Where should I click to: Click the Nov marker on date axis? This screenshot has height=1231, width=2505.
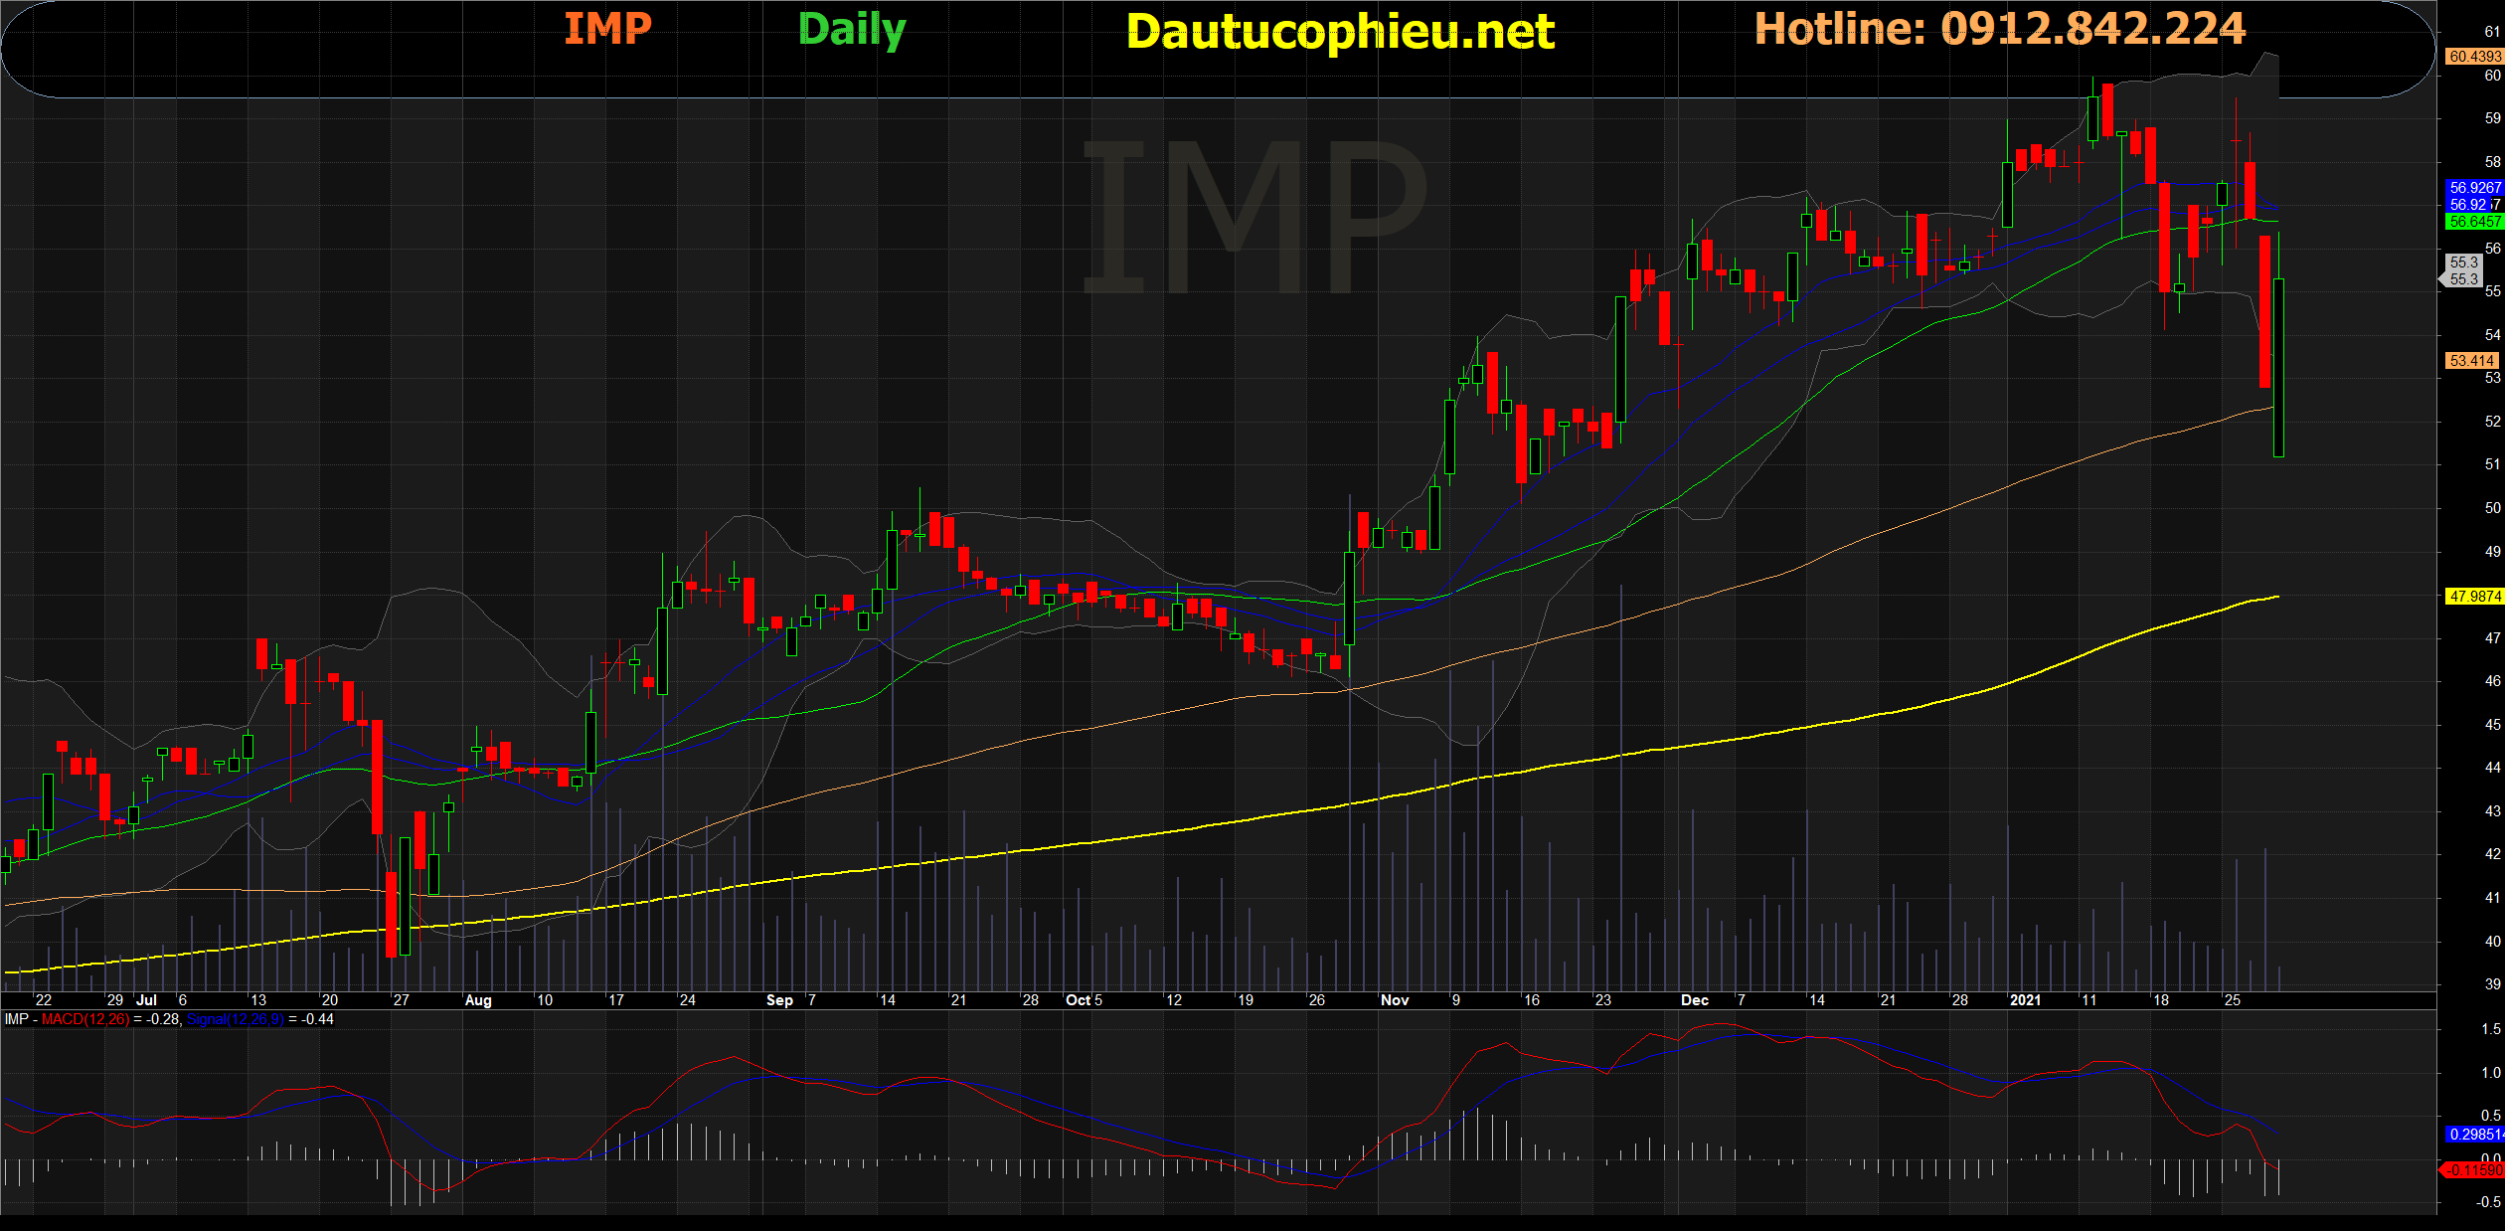point(1394,1000)
